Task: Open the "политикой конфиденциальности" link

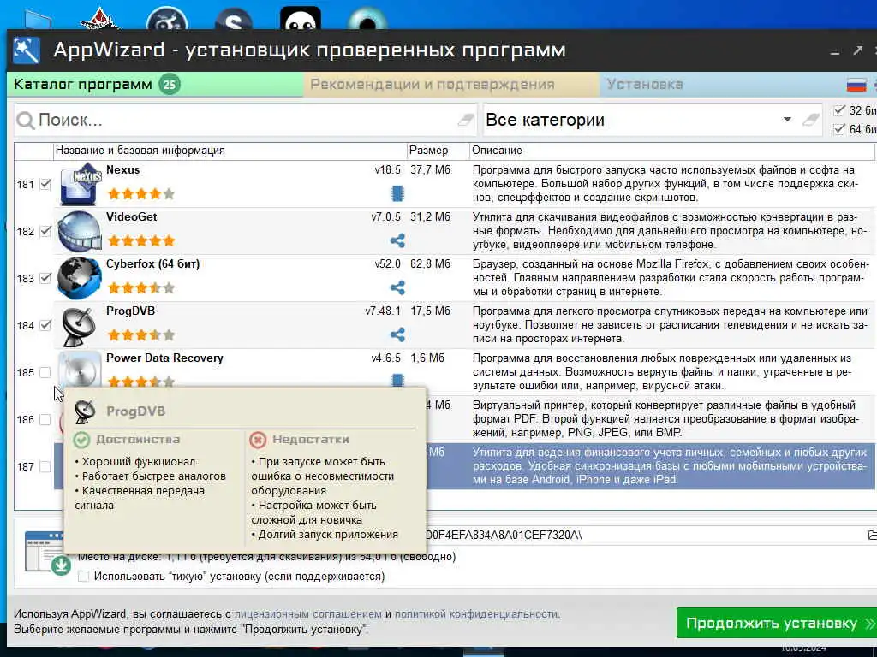Action: click(x=476, y=614)
